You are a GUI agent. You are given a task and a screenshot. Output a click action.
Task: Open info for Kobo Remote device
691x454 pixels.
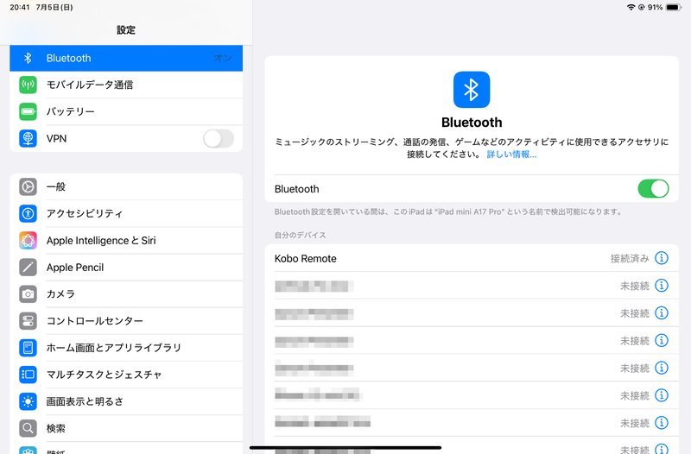point(662,258)
